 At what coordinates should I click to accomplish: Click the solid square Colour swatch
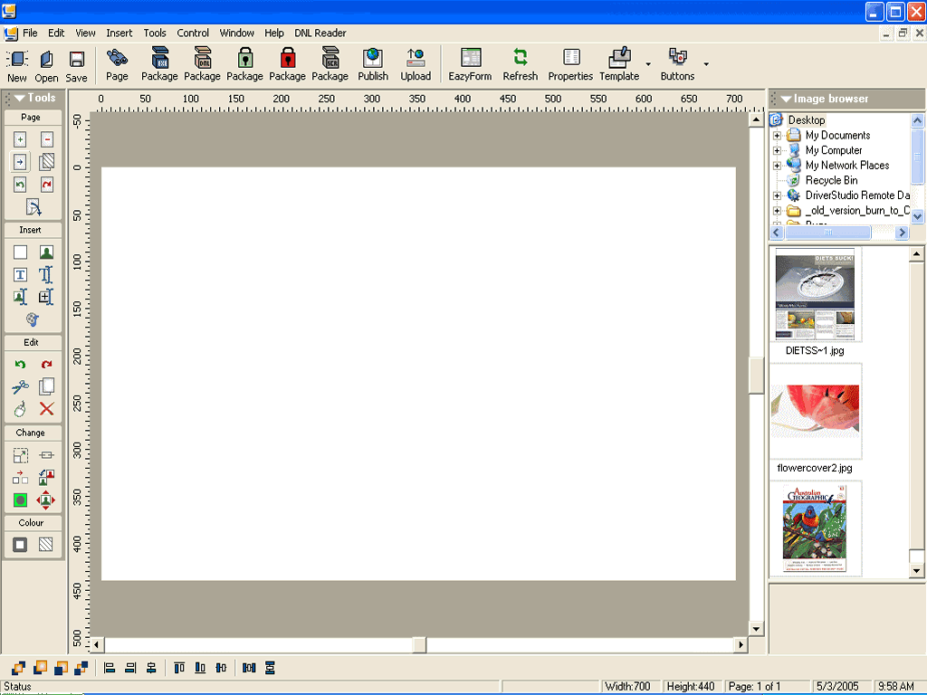(x=20, y=544)
